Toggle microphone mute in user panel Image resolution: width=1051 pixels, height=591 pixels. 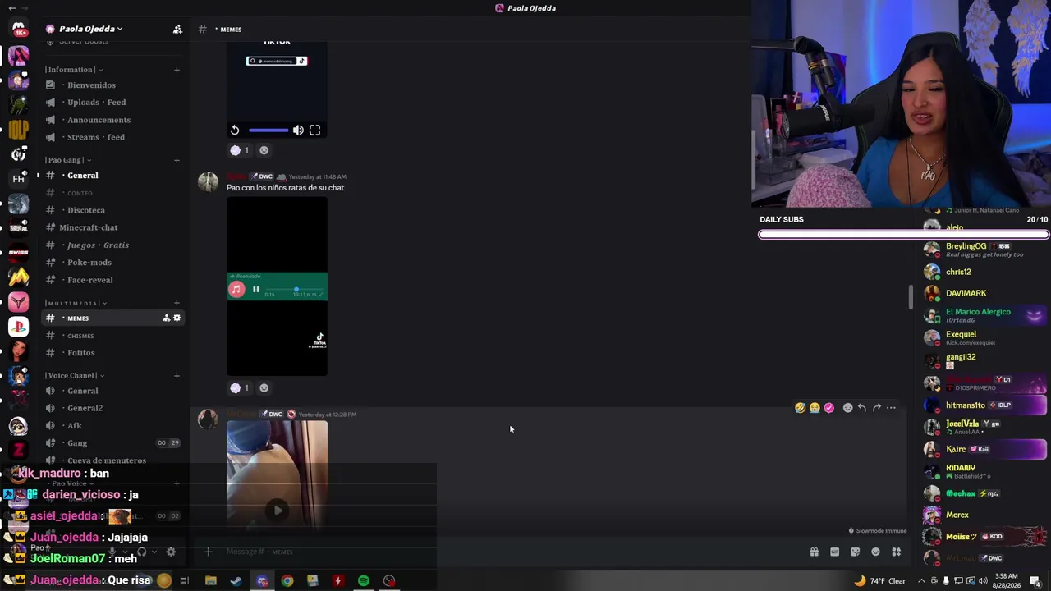coord(112,552)
